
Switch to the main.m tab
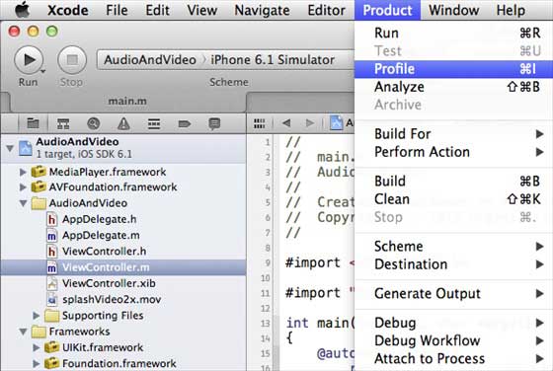click(x=127, y=101)
